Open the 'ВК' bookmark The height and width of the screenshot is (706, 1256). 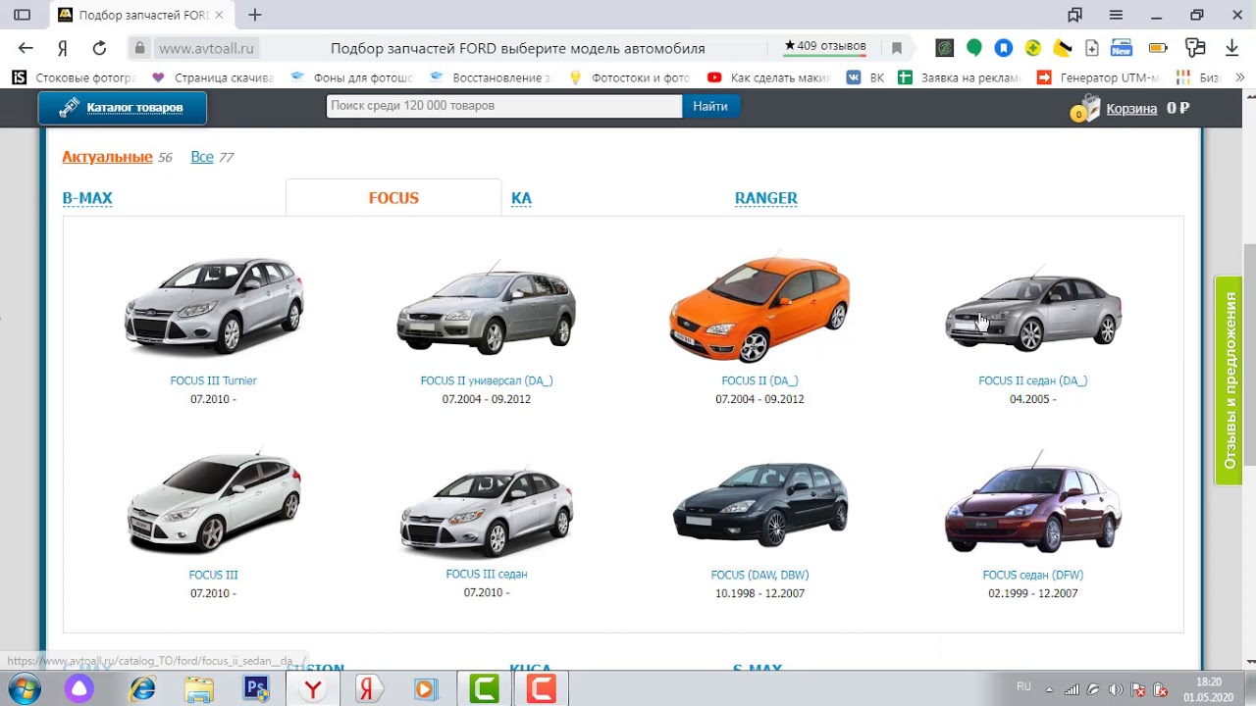tap(866, 77)
